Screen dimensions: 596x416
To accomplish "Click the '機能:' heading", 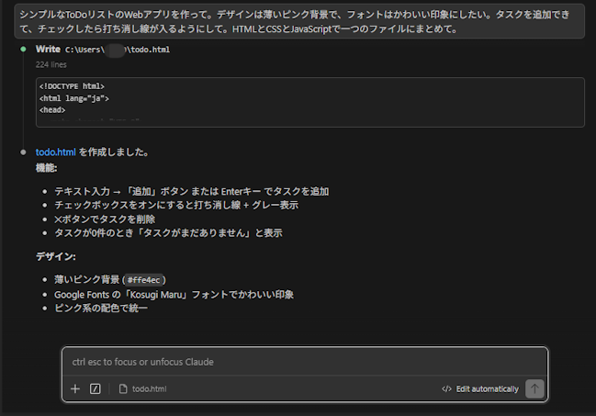I will [46, 168].
